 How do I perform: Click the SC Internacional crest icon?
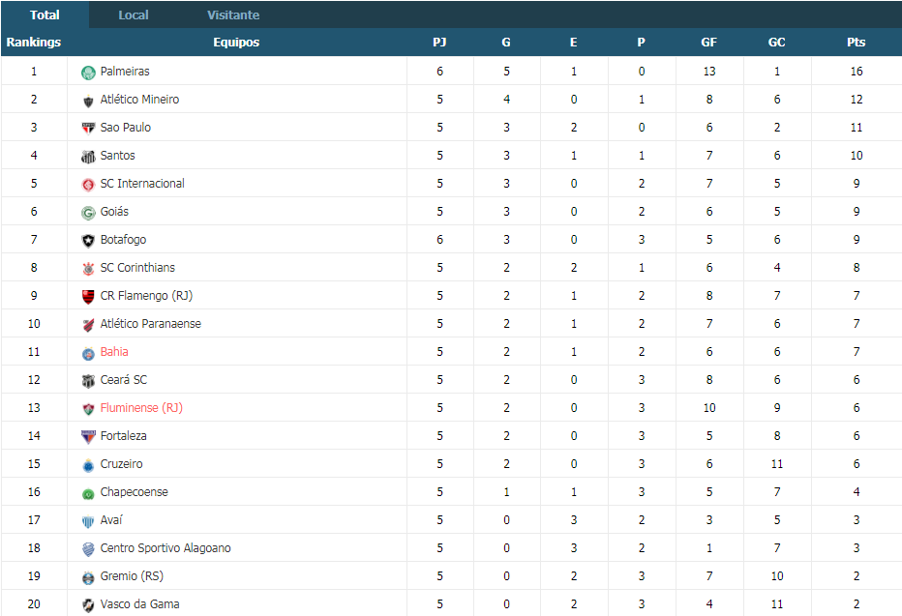point(88,185)
